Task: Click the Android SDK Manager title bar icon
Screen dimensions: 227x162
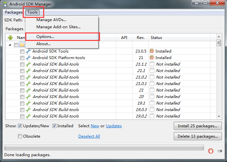Action: pyautogui.click(x=5, y=4)
